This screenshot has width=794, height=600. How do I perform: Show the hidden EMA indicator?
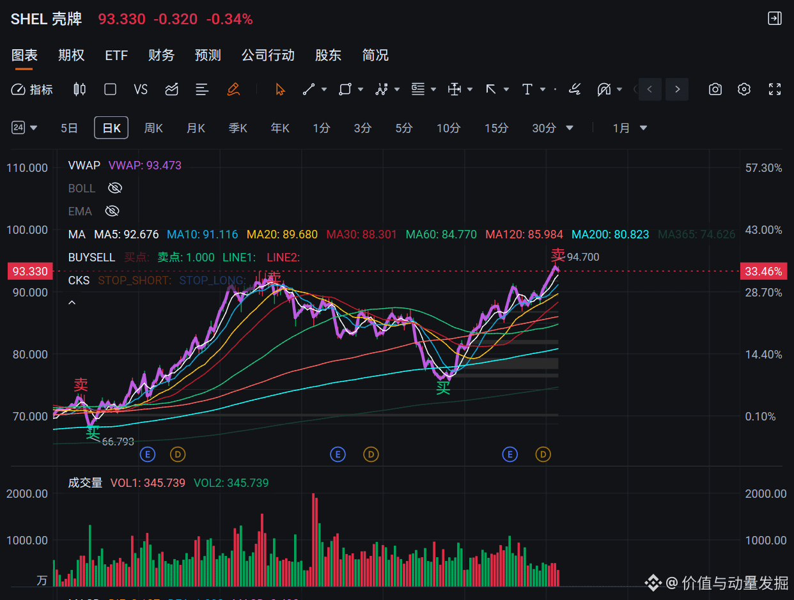click(112, 211)
